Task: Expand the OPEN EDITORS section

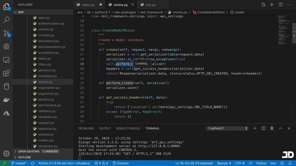Action: click(x=43, y=151)
